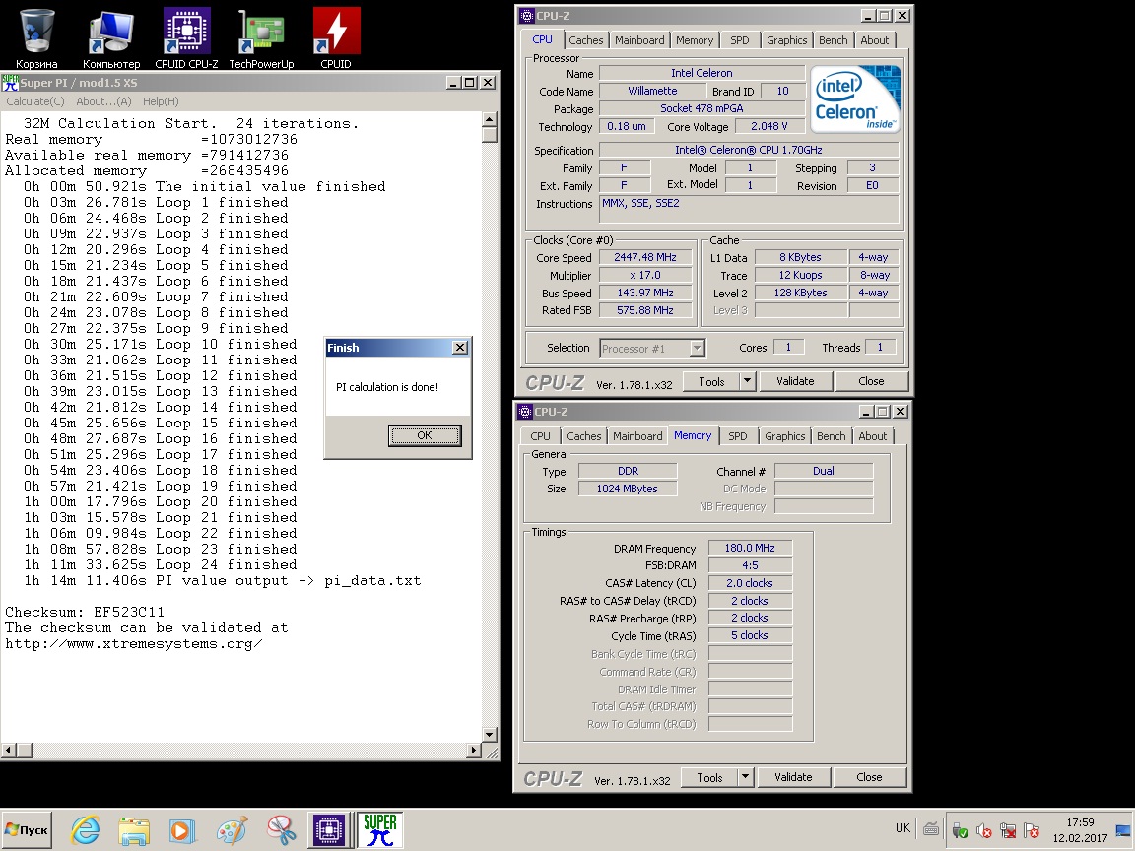1135x851 pixels.
Task: Click the lower CPU-Z window title icon
Action: [525, 411]
